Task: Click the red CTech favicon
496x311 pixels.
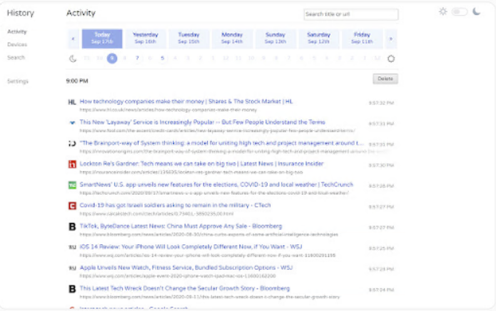Action: point(72,205)
